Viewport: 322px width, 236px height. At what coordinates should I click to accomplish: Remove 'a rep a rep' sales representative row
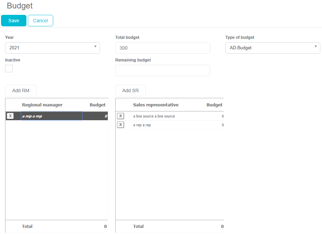[x=120, y=125]
